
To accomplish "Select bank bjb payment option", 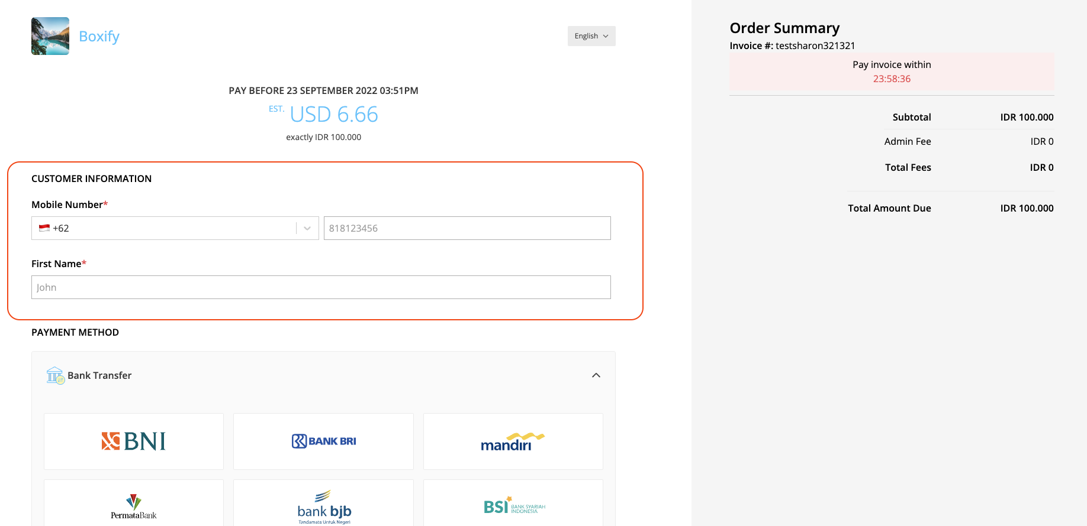I will click(323, 503).
